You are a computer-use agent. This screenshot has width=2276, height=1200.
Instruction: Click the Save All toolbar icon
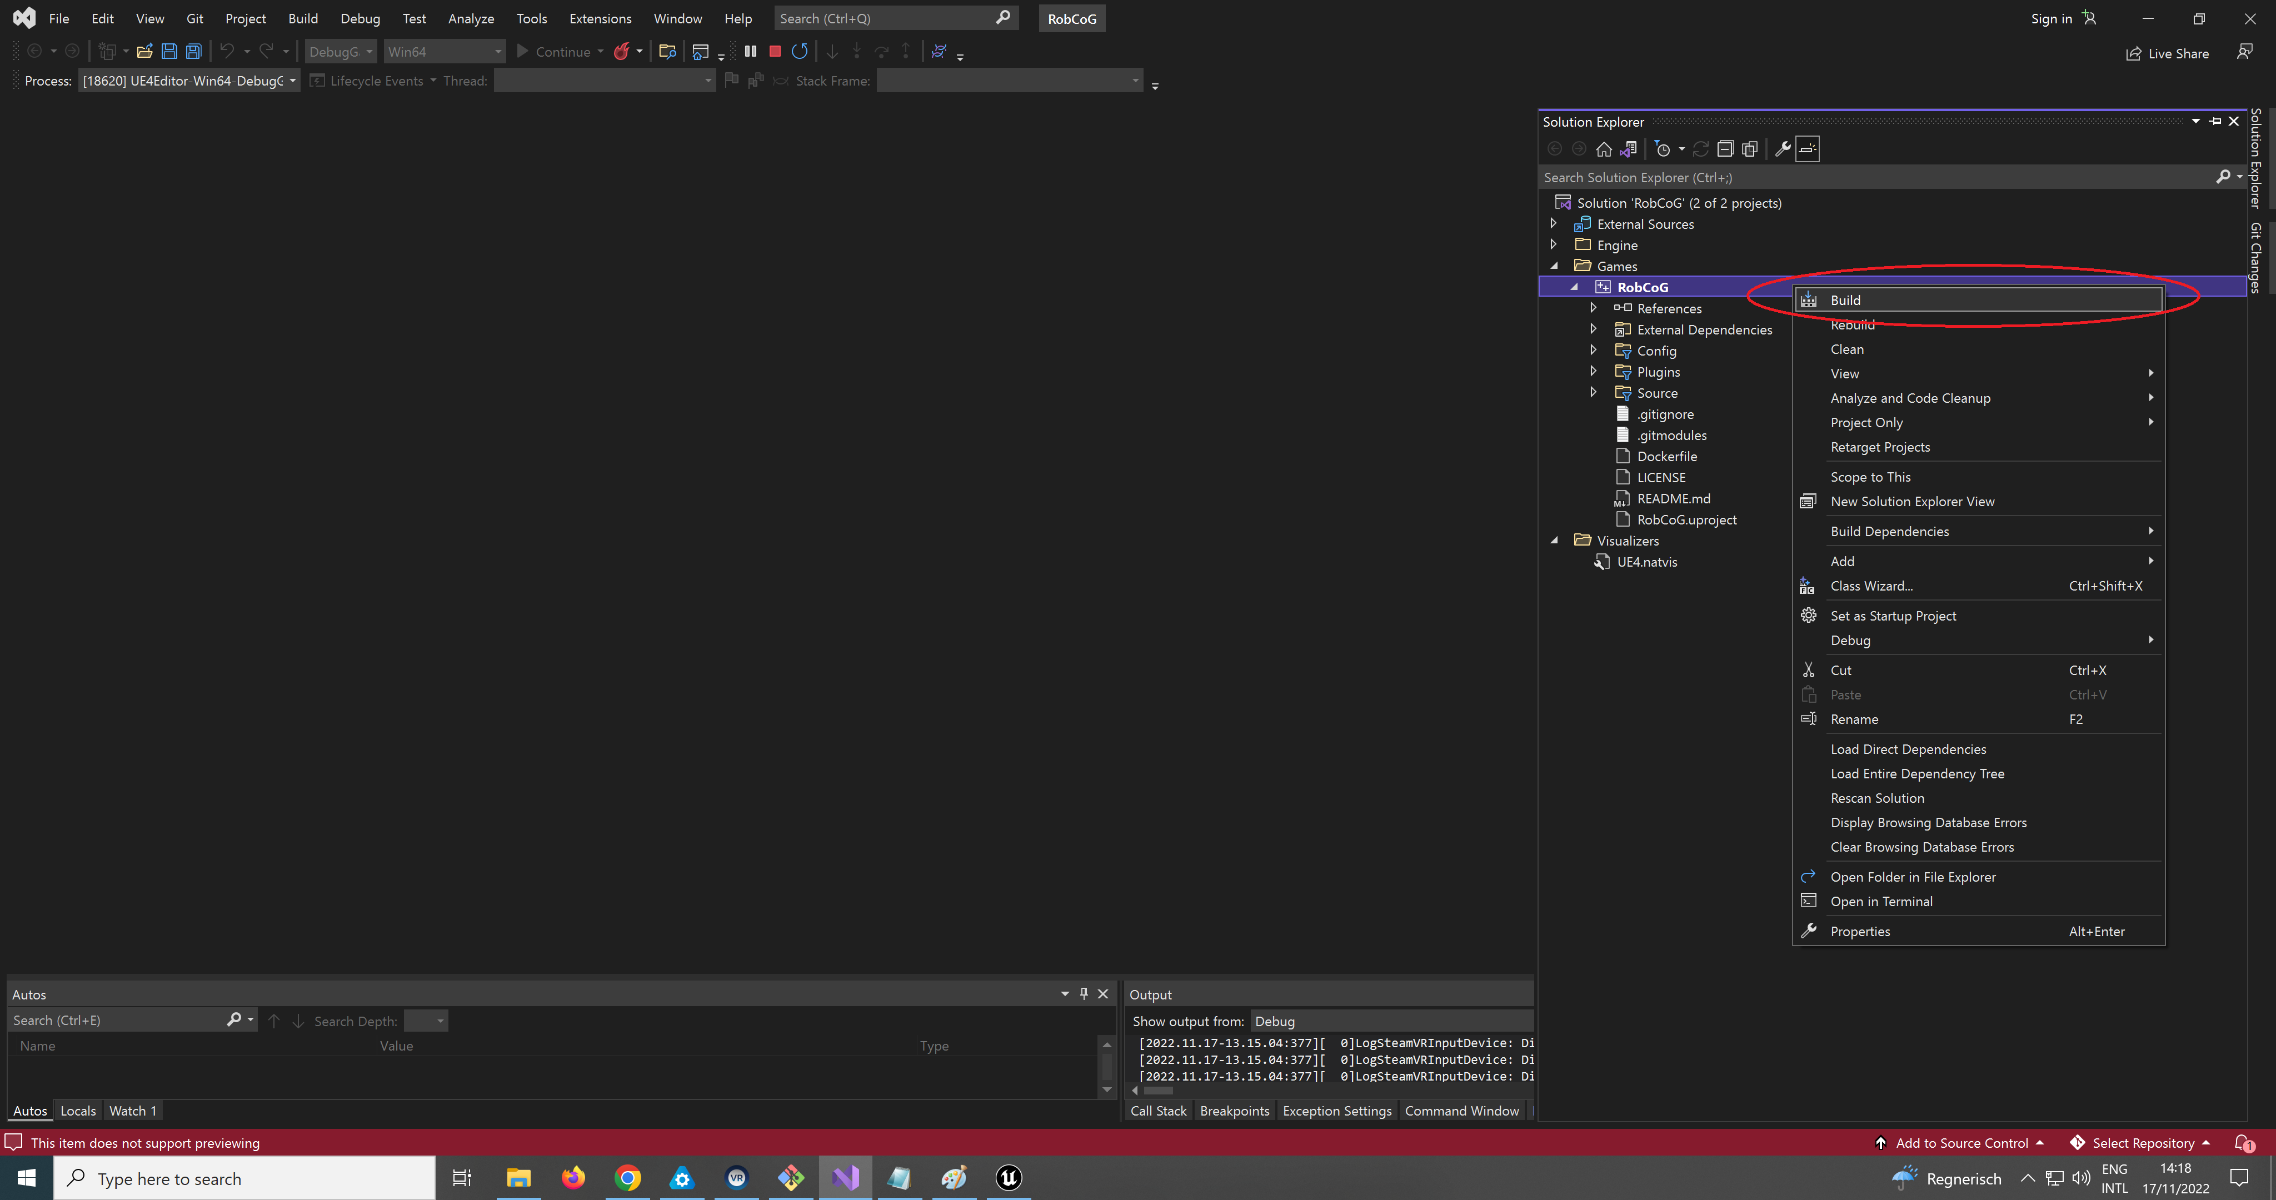tap(193, 51)
